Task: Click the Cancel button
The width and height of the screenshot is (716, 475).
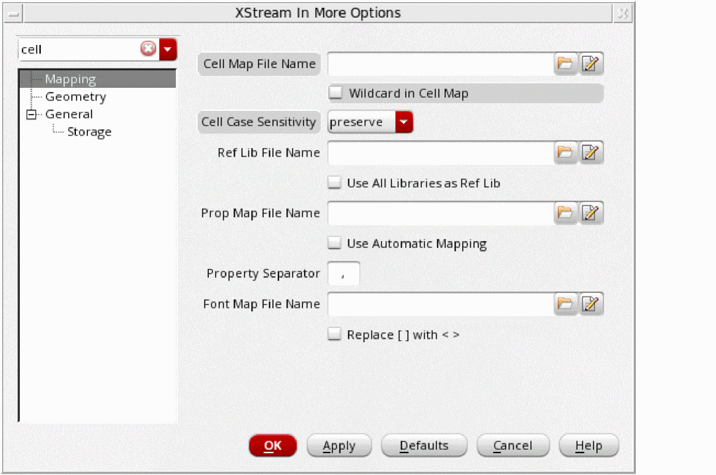Action: [513, 445]
